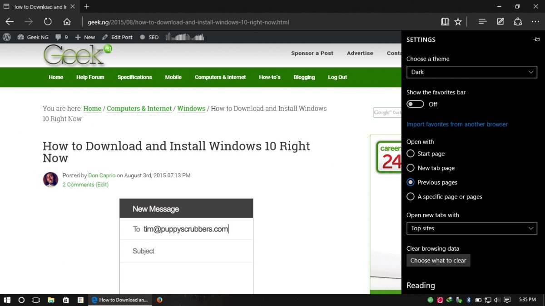Open the Windows Store from taskbar

click(66, 300)
